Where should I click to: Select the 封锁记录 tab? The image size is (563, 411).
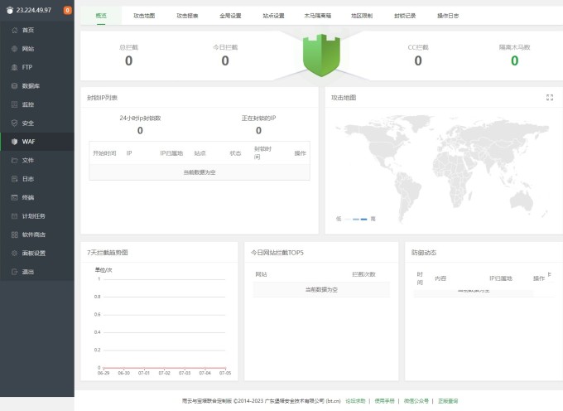405,16
